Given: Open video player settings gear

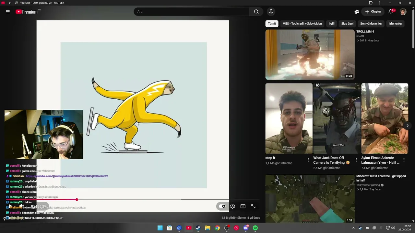Looking at the screenshot, I should click(x=232, y=206).
